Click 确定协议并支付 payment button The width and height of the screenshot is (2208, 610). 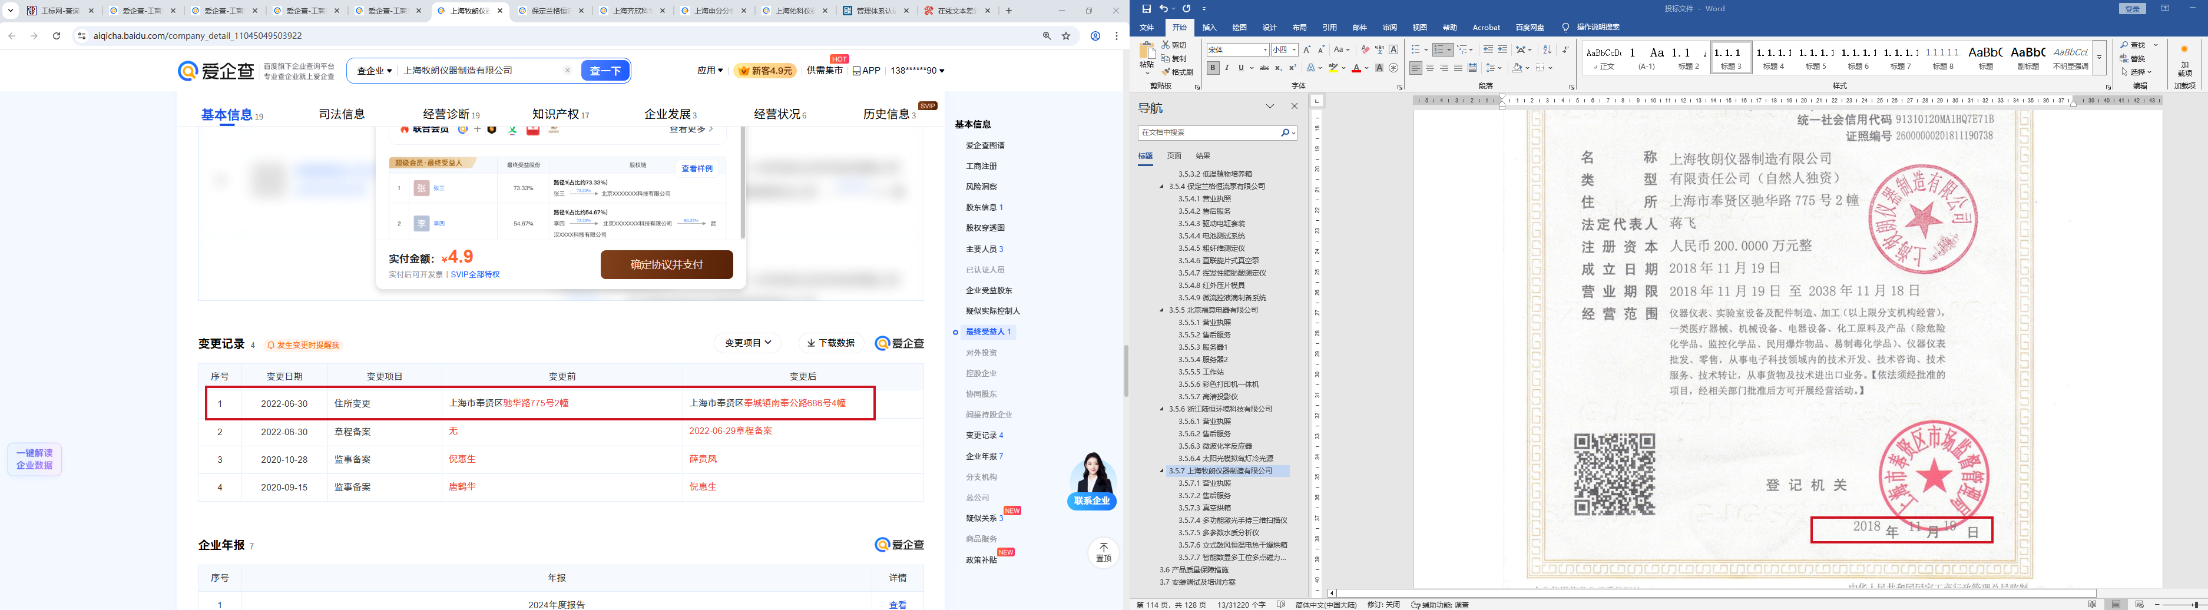667,265
